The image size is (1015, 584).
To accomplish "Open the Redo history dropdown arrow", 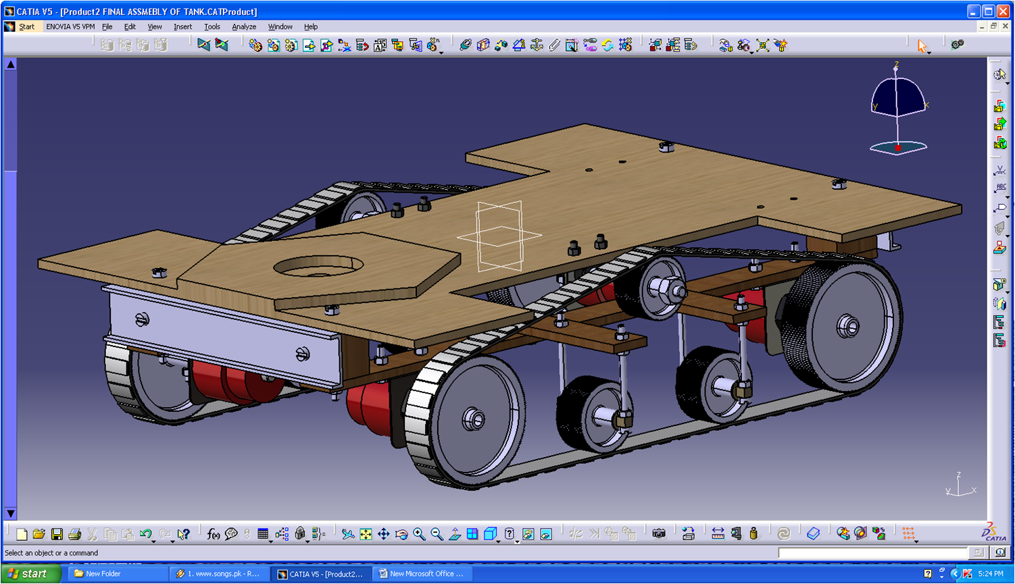I will click(x=172, y=541).
